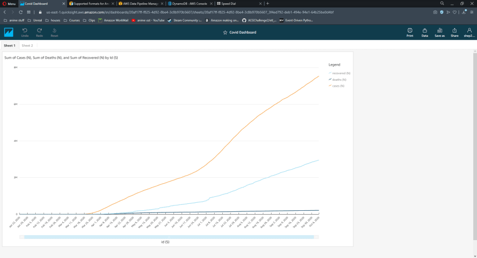The height and width of the screenshot is (258, 477).
Task: Click the Id (S) axis label
Action: click(x=165, y=242)
